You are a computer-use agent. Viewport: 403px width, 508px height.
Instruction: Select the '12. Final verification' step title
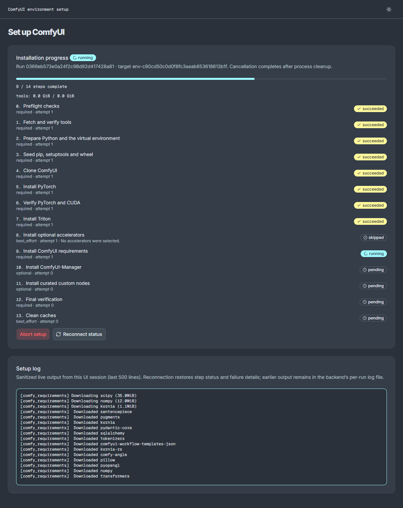coord(39,299)
